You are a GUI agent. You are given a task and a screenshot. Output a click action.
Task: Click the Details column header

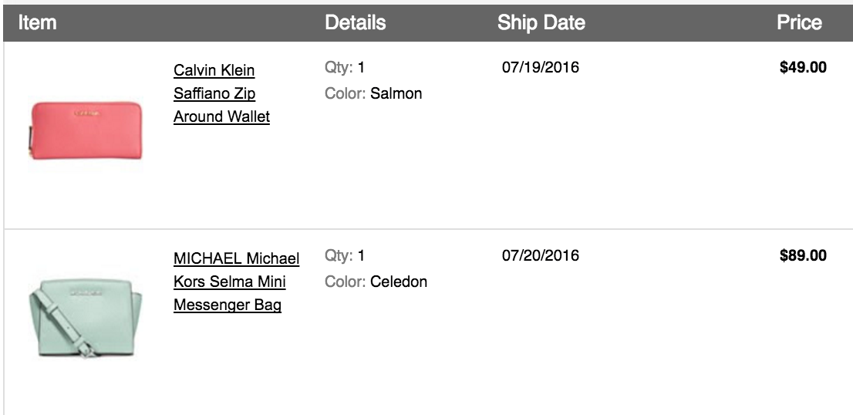pos(356,22)
